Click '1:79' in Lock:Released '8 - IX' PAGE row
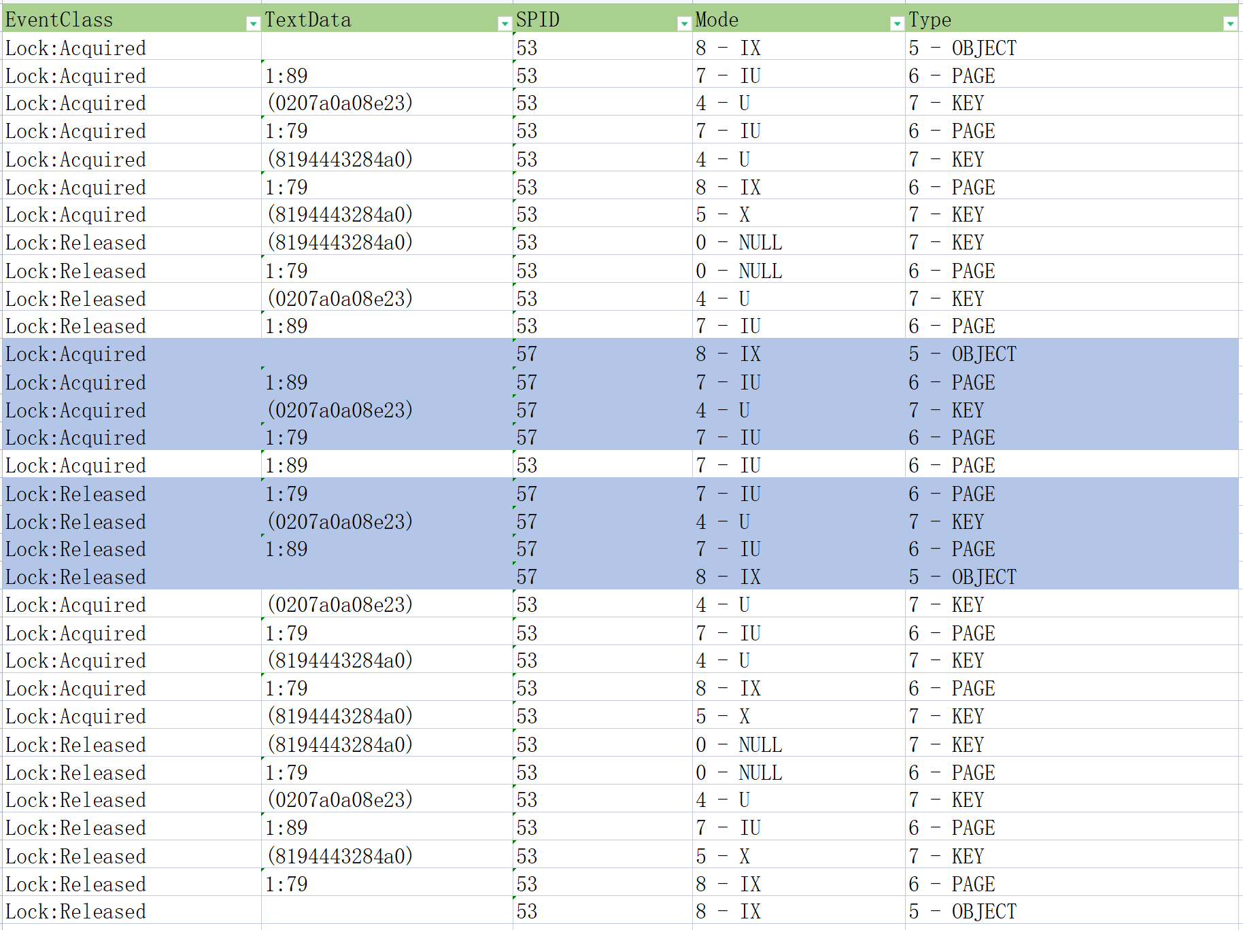 [286, 884]
